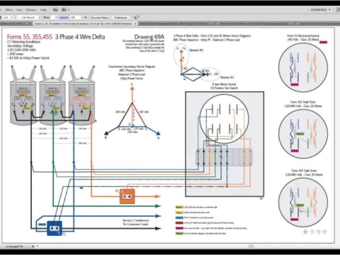Viewport: 340px width, 255px height.
Task: Open the Window menu
Action: click(31, 10)
